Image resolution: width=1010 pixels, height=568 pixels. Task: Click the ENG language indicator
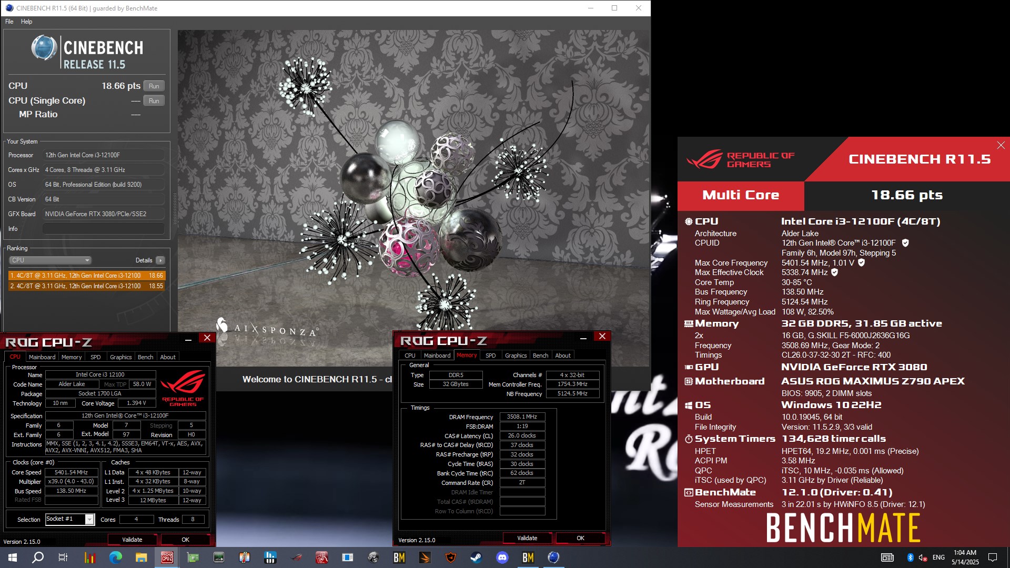938,557
